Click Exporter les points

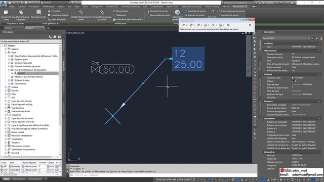tap(194, 15)
